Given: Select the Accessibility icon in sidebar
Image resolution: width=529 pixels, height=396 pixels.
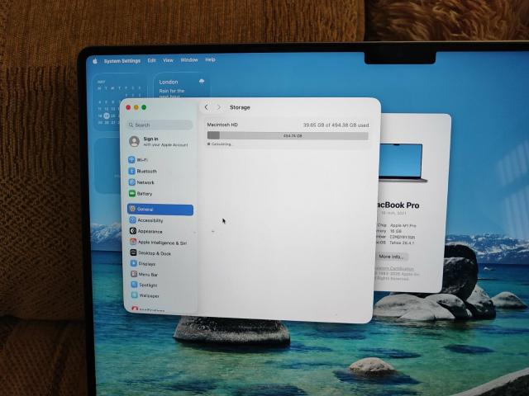Looking at the screenshot, I should [132, 220].
